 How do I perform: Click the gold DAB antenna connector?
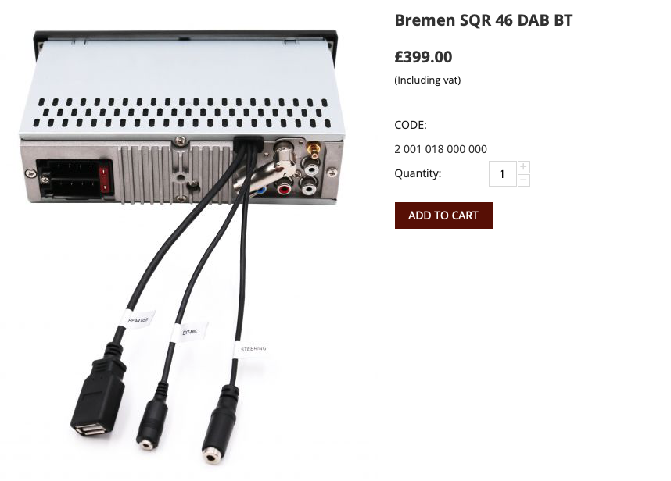(x=314, y=148)
